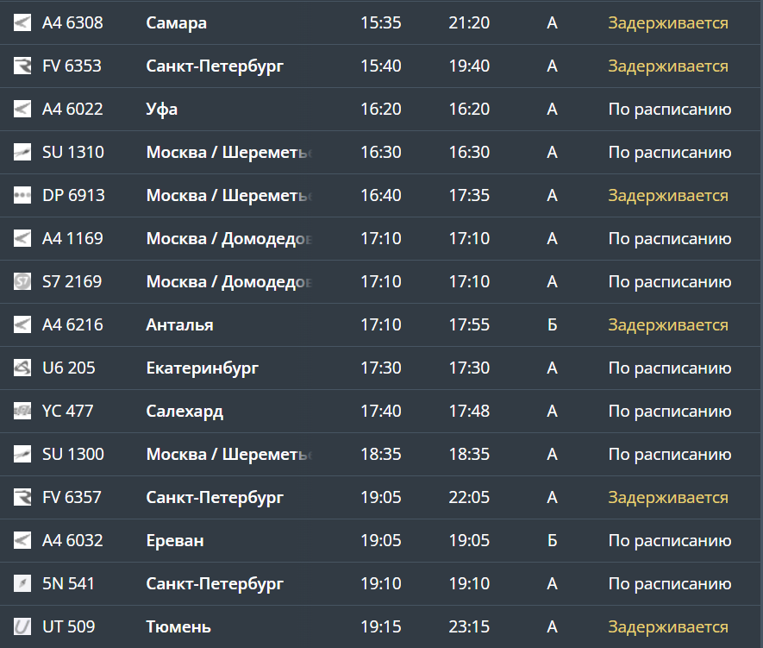Open the Екатеринбург flight destination

(203, 368)
